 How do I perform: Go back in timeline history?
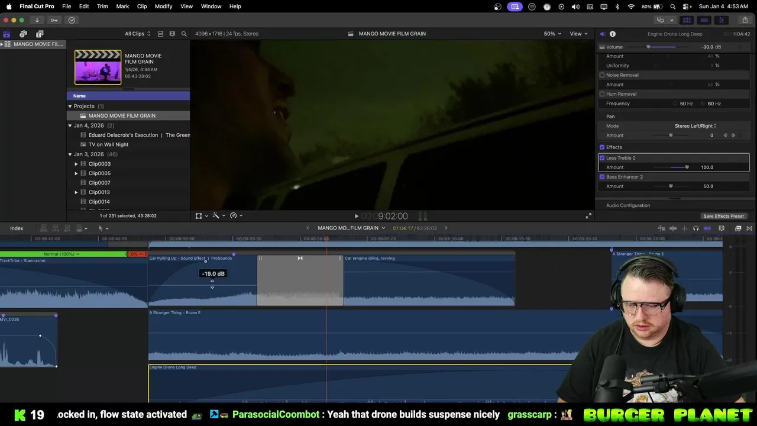tap(308, 228)
